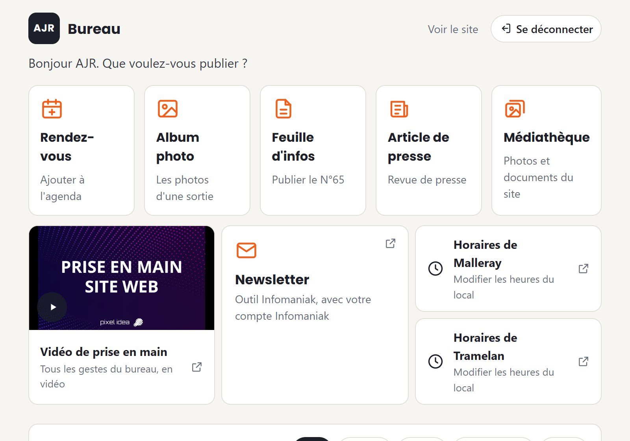Select the Feuille d'infos document icon
This screenshot has width=630, height=441.
tap(283, 109)
